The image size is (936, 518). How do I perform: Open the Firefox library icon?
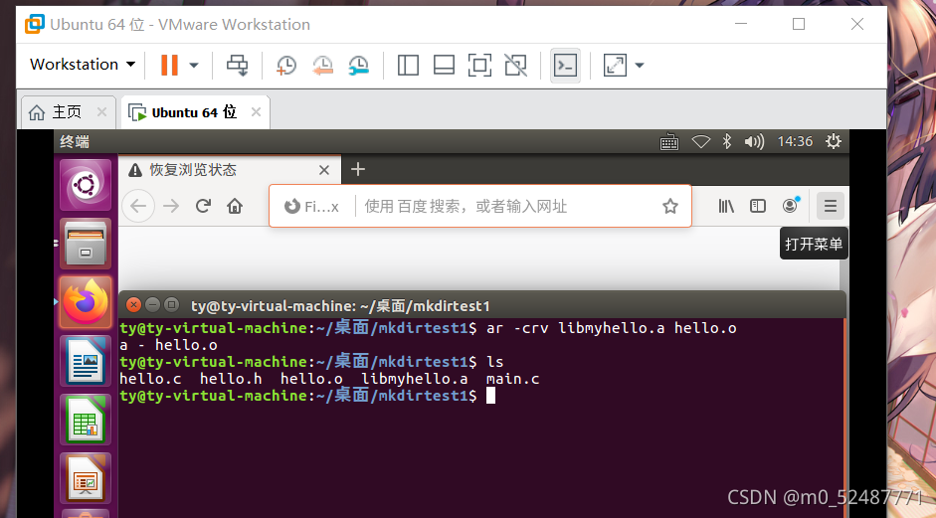coord(726,206)
